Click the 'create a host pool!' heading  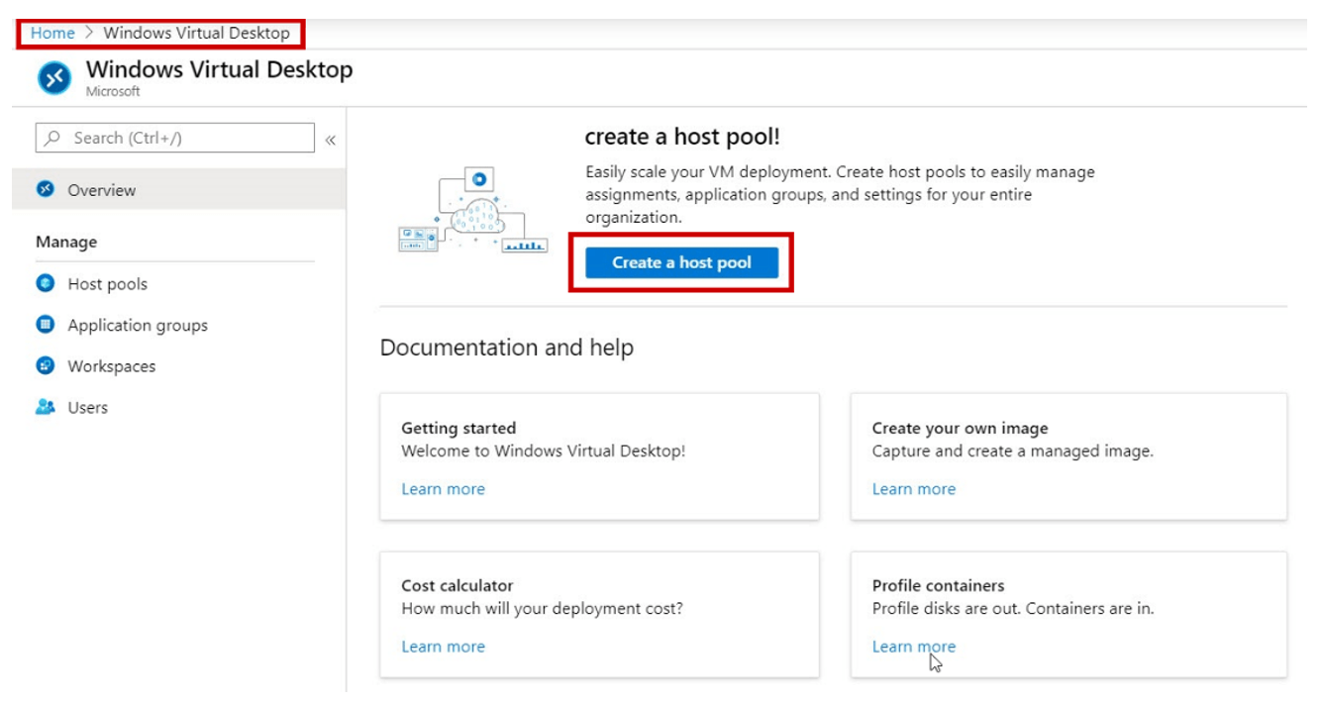tap(682, 137)
